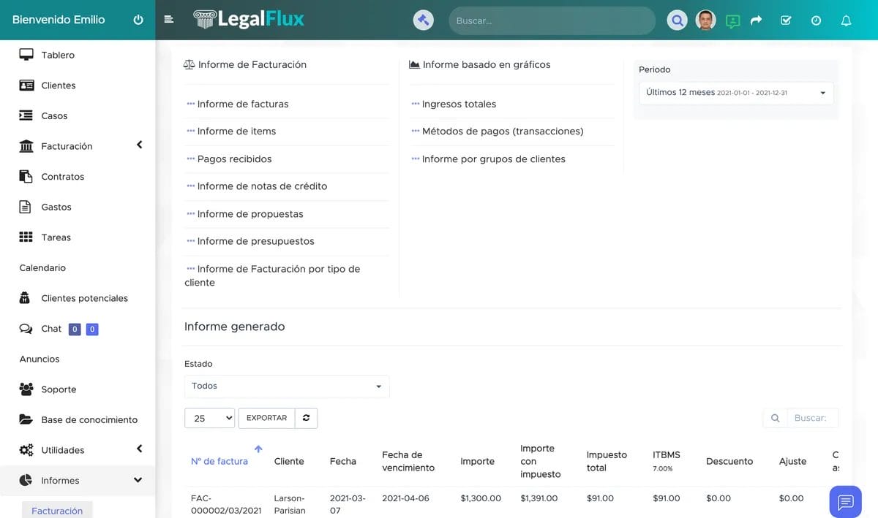Open Informe de notas de crédito
The height and width of the screenshot is (518, 878).
[262, 186]
